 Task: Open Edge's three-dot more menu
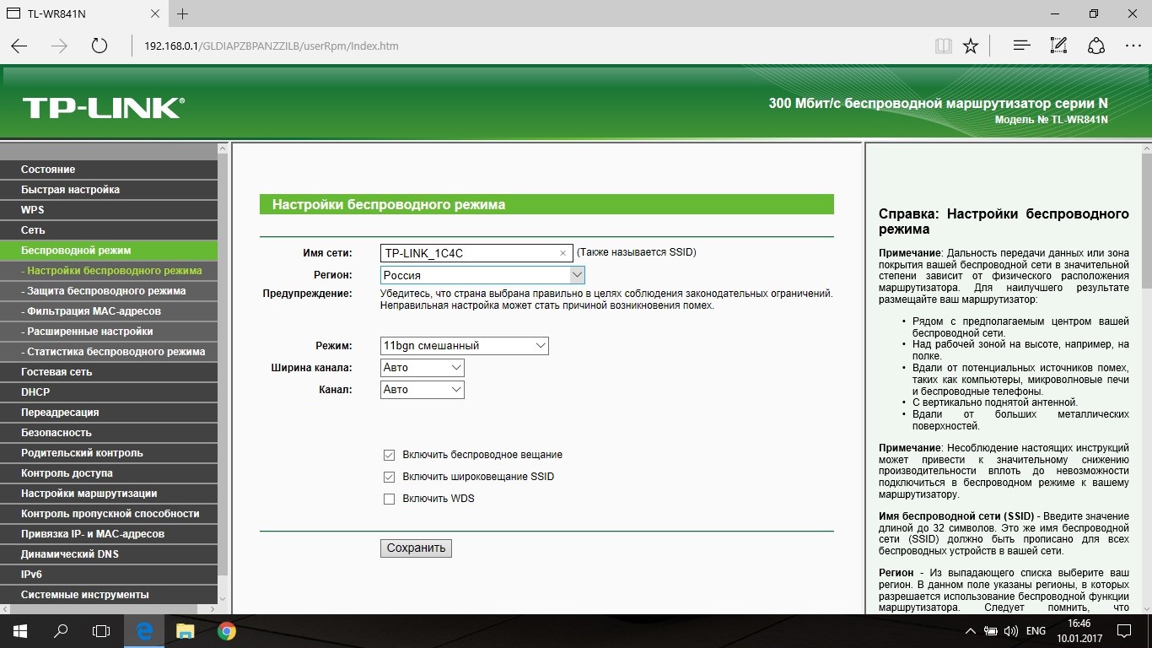tap(1133, 46)
